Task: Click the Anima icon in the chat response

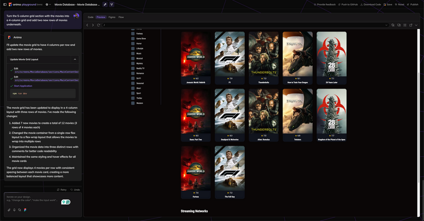Action: [x=9, y=37]
